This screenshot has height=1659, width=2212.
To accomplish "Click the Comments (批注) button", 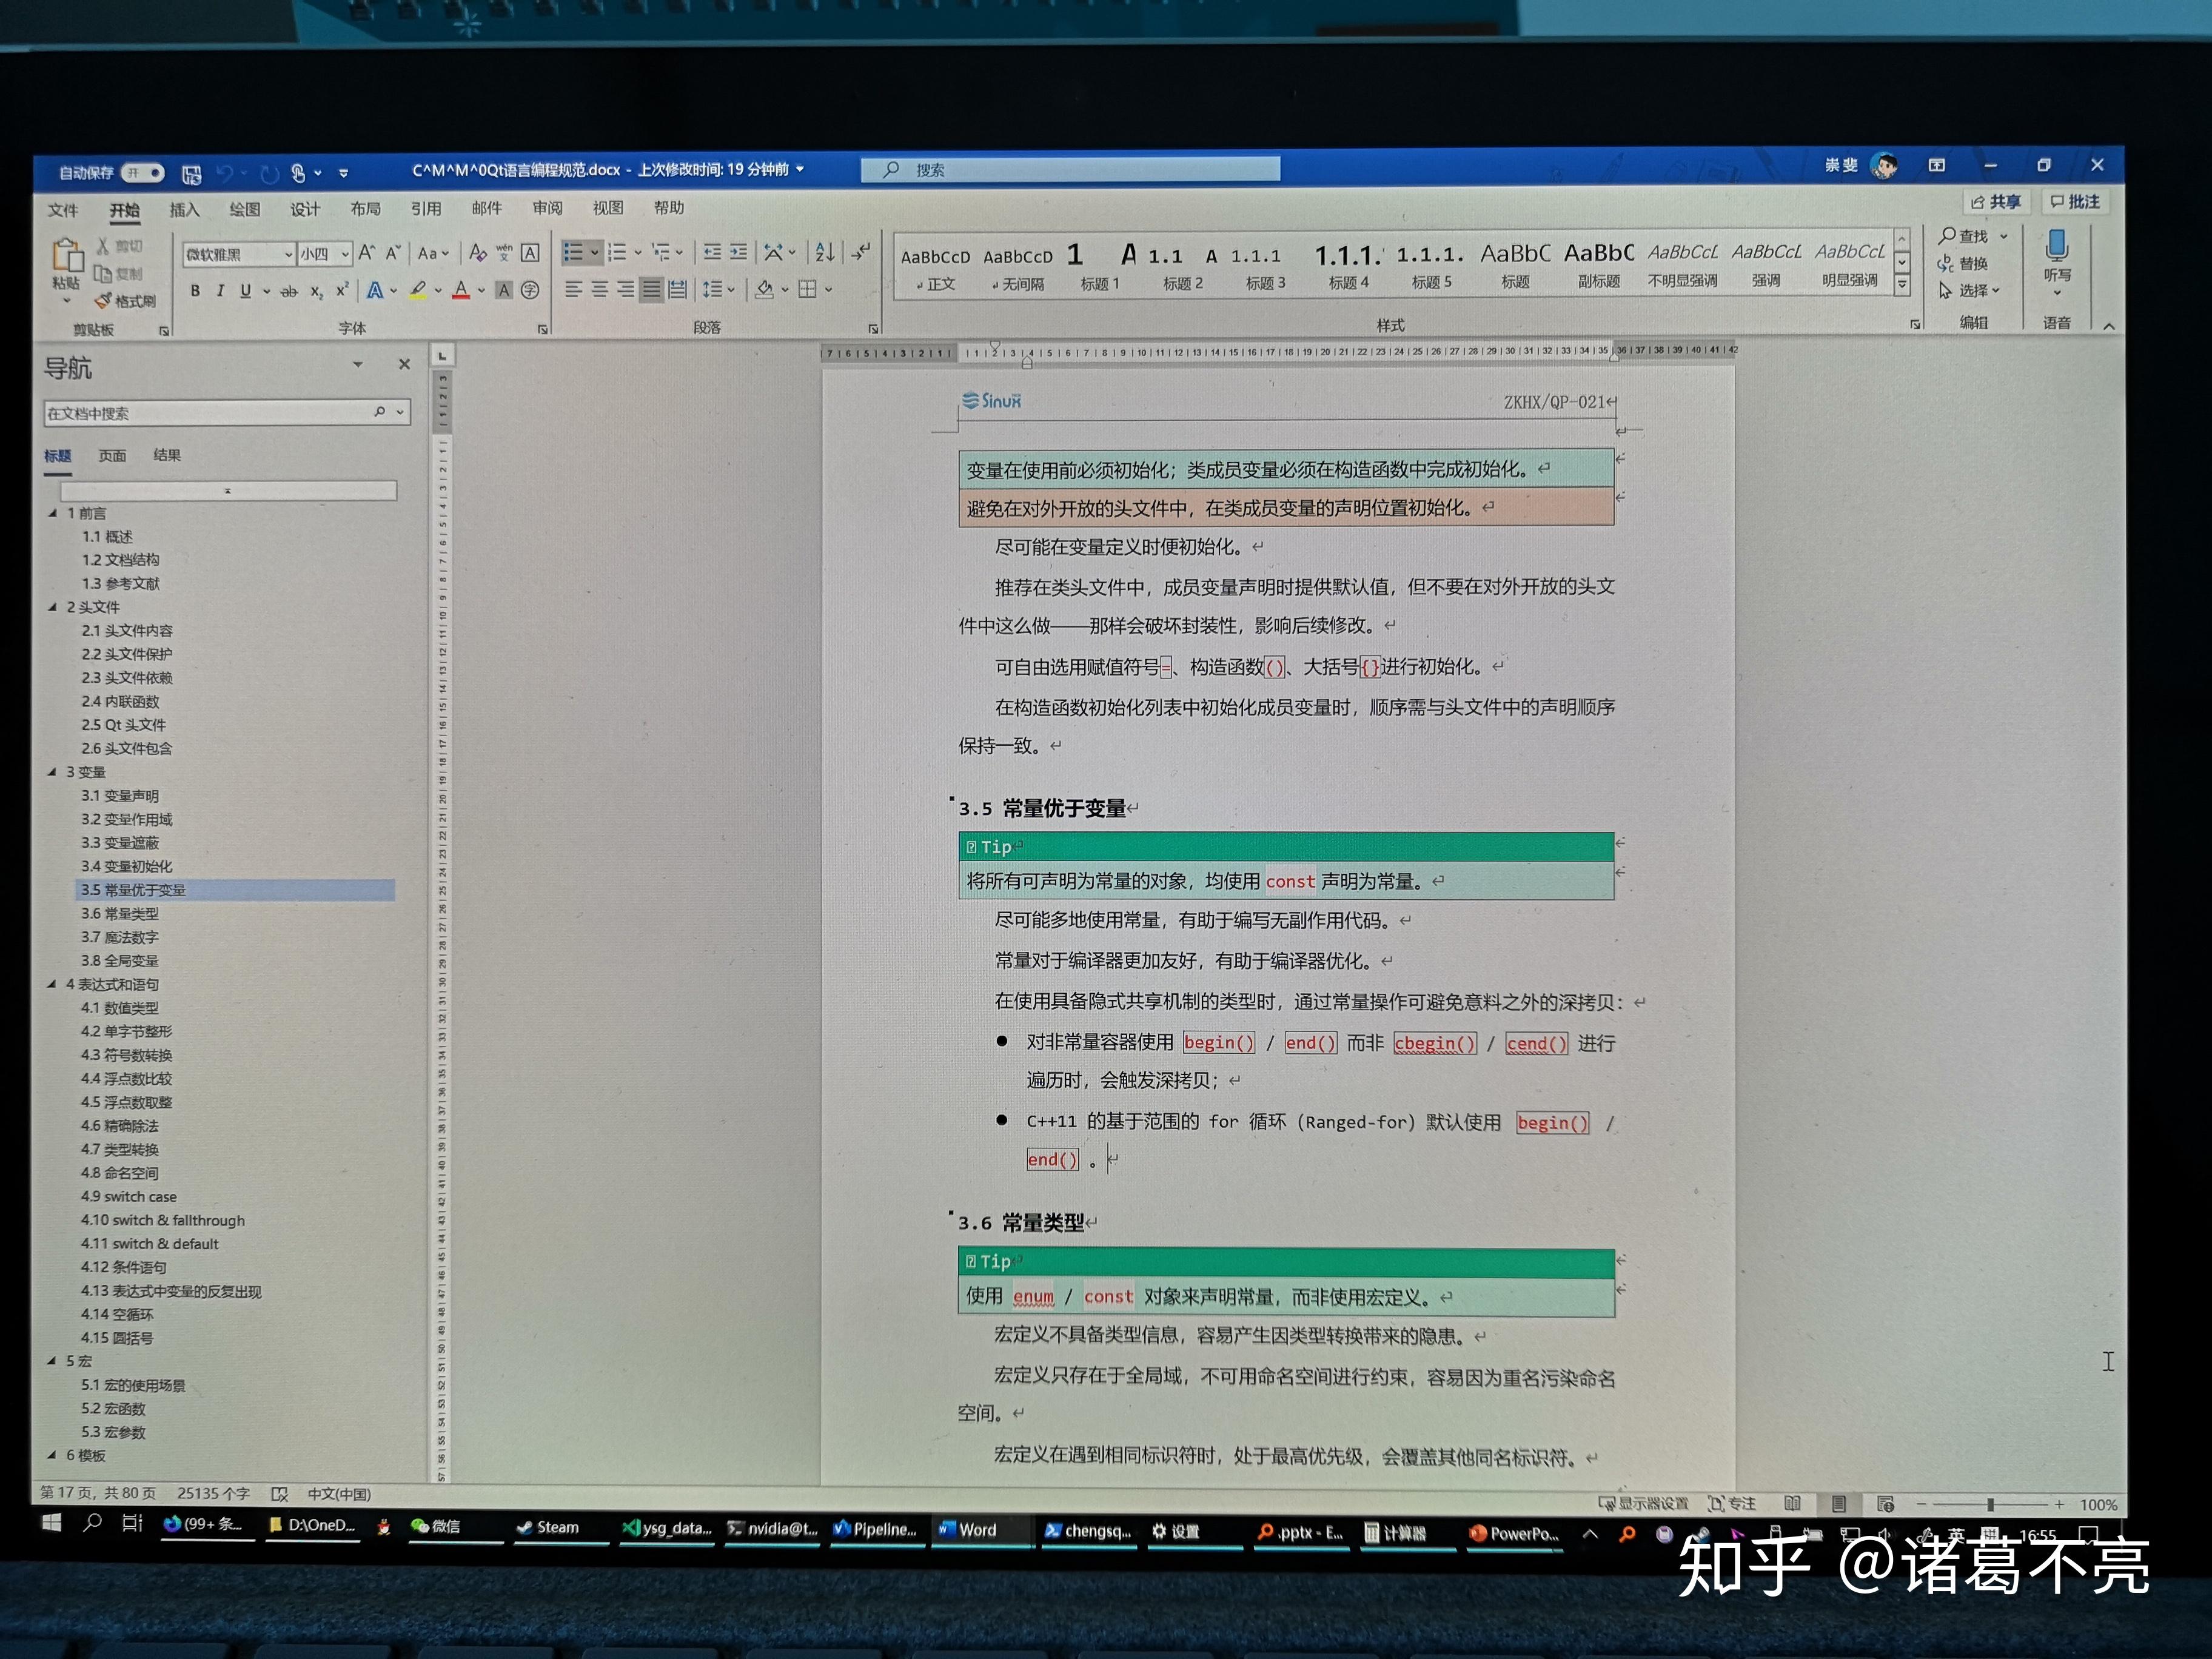I will [2075, 201].
